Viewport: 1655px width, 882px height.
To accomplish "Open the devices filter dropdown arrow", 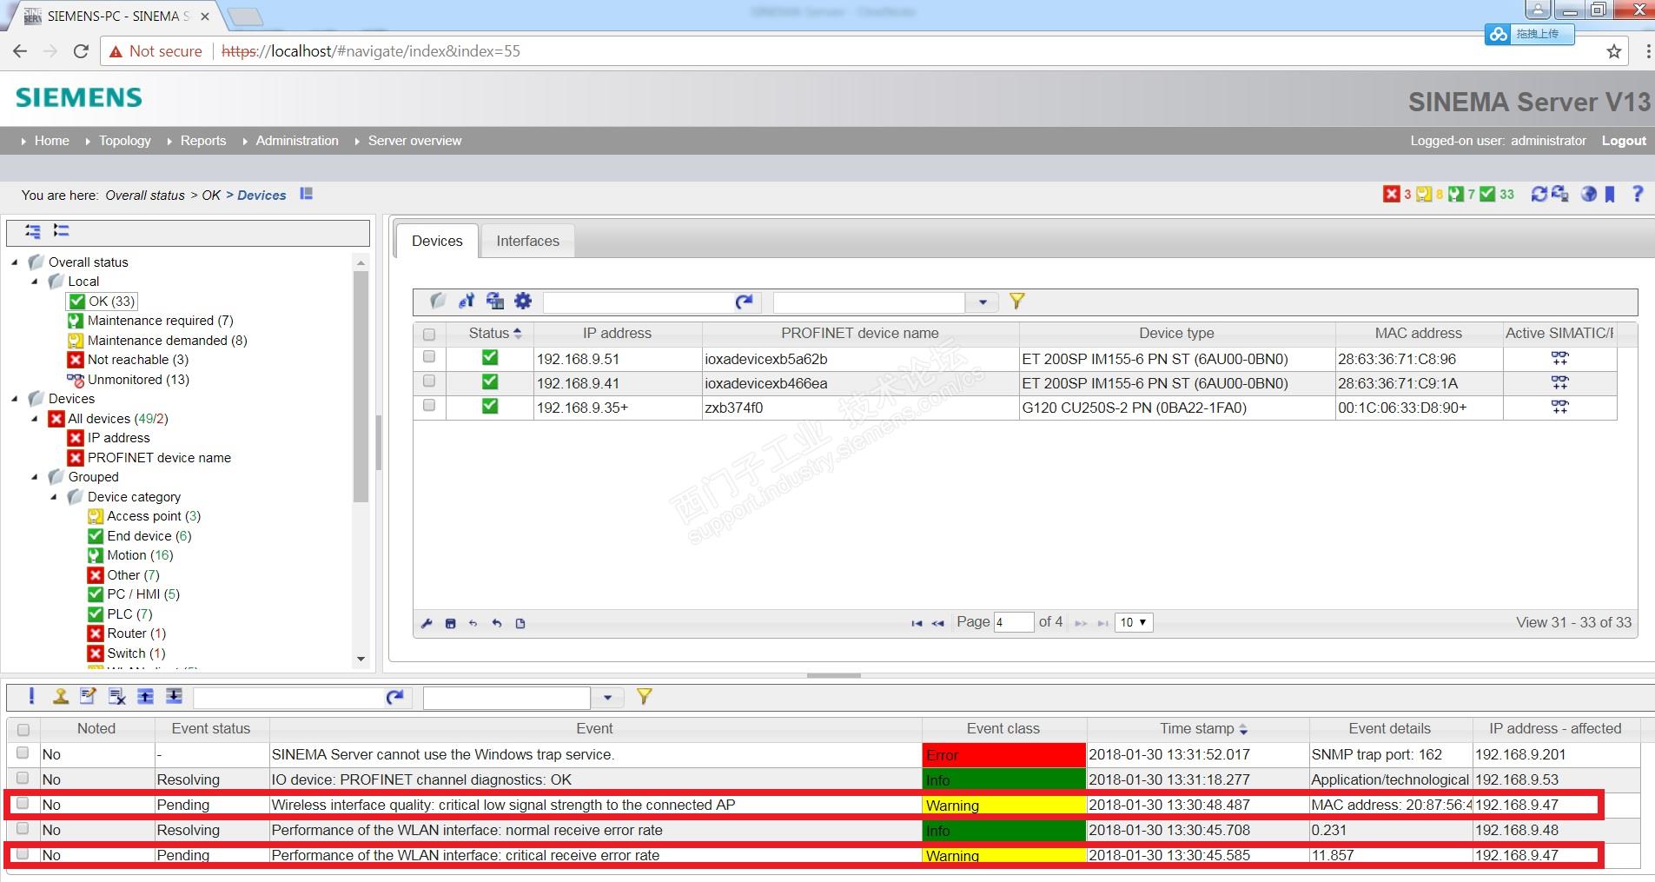I will pos(983,302).
